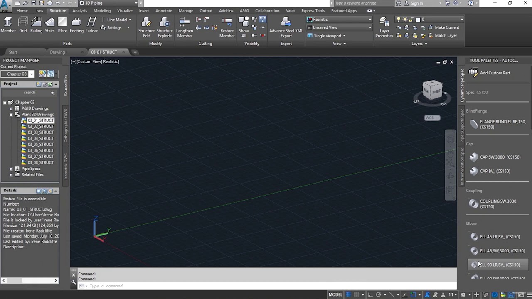
Task: Toggle snap mode in the status bar
Action: pyautogui.click(x=357, y=295)
